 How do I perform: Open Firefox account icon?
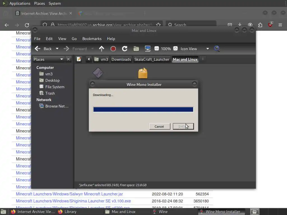(250, 25)
